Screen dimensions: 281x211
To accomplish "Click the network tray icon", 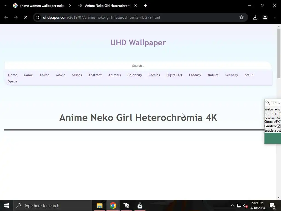I will pos(239,206).
